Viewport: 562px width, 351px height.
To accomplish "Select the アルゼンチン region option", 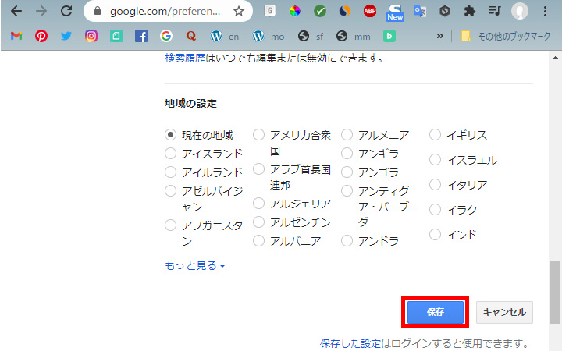I will (258, 222).
